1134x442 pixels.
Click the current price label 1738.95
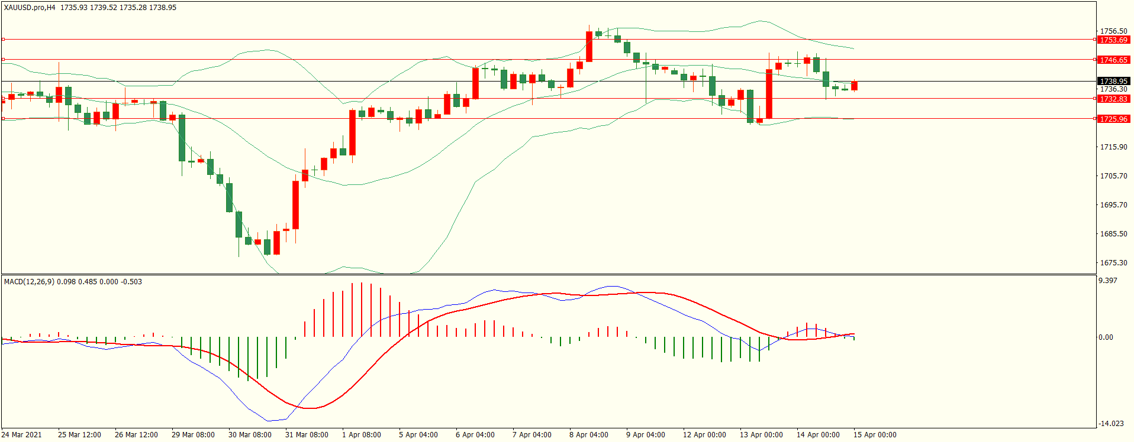click(1113, 82)
